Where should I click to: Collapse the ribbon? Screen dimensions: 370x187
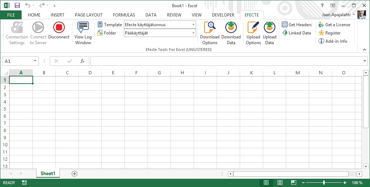click(364, 50)
